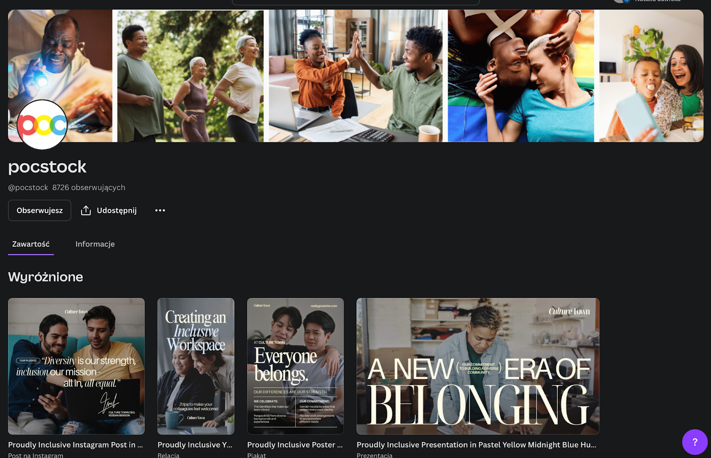Click the 8726 obserwujących followers text
This screenshot has width=711, height=458.
[89, 188]
